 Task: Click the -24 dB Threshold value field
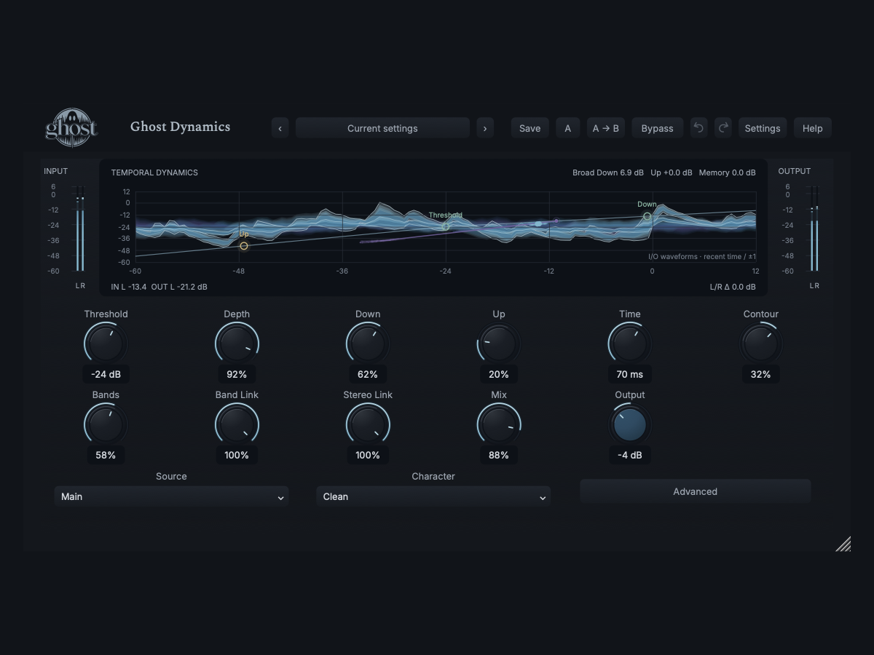coord(106,374)
